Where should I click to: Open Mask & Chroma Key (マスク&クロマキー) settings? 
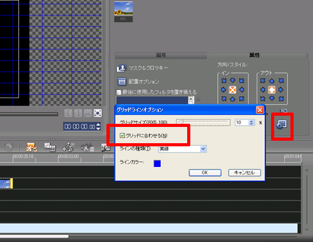[x=142, y=68]
